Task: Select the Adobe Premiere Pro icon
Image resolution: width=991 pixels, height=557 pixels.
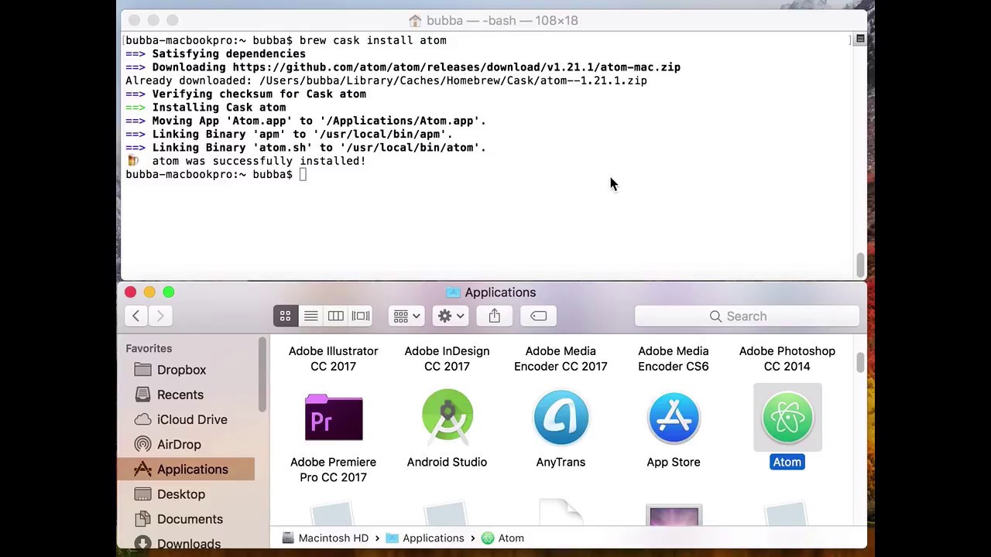Action: 333,417
